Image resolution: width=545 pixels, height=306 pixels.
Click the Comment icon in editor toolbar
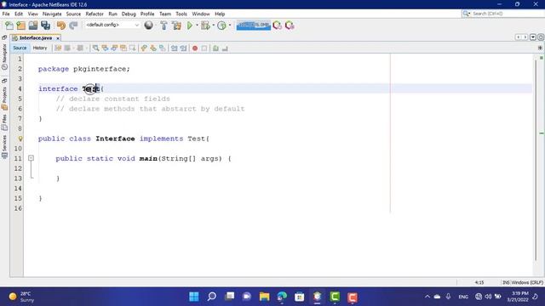(x=215, y=48)
